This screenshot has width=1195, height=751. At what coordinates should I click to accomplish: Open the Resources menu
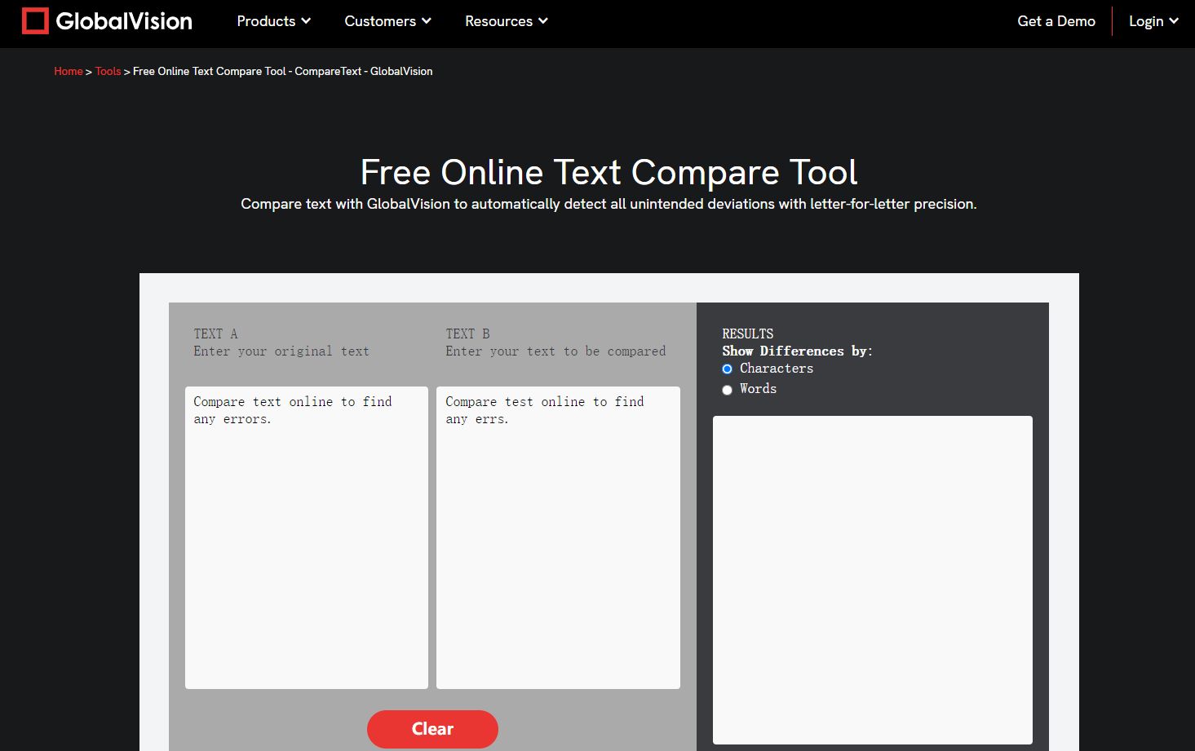click(x=506, y=21)
